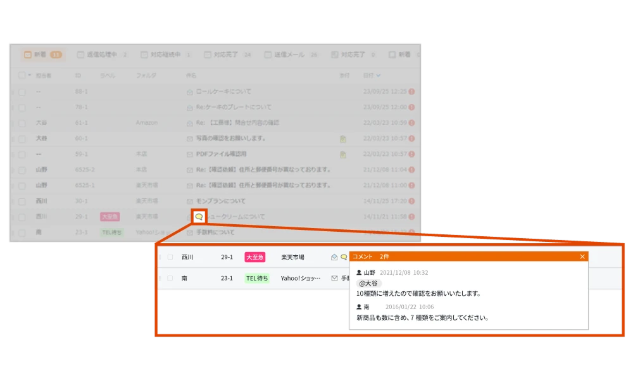Click the @大谷 mention tag
The width and height of the screenshot is (633, 380).
coord(368,284)
